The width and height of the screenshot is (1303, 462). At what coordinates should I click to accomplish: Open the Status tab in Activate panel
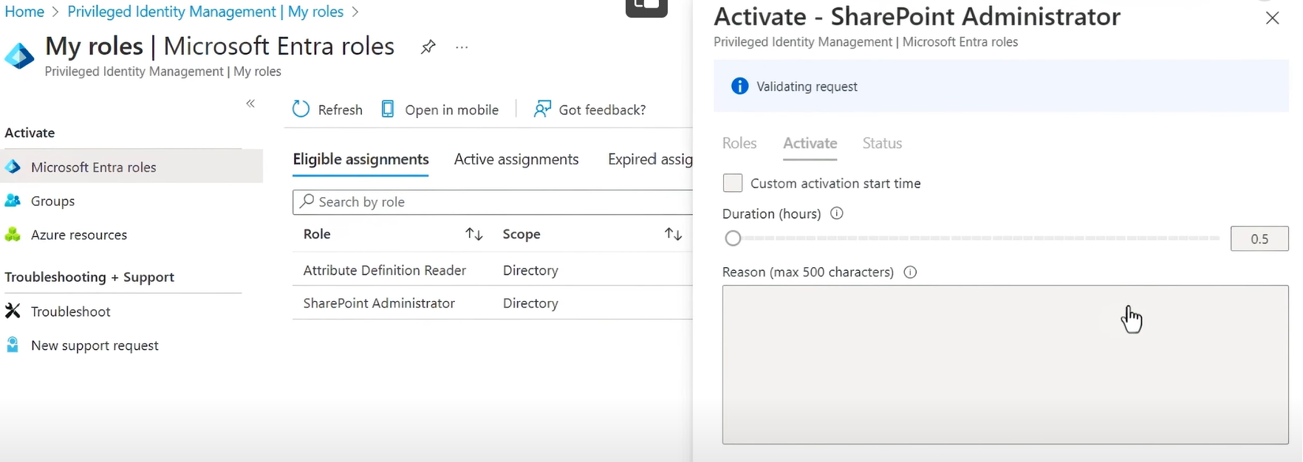[x=882, y=143]
